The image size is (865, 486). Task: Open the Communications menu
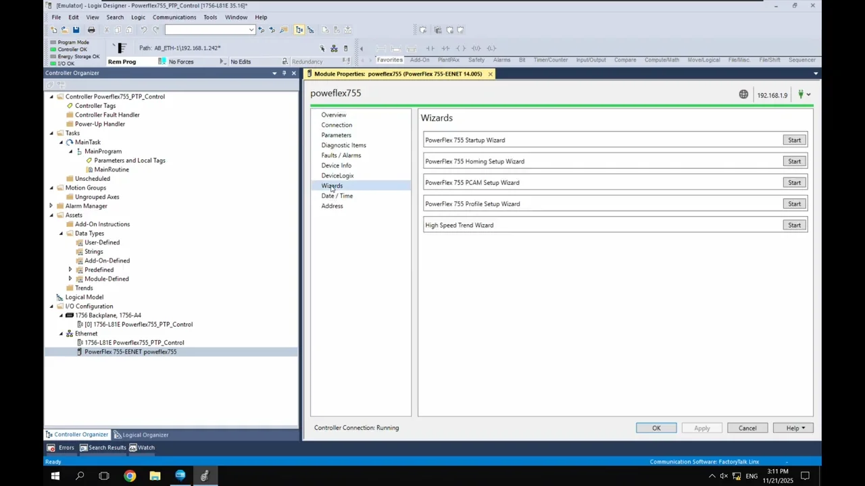pyautogui.click(x=174, y=17)
